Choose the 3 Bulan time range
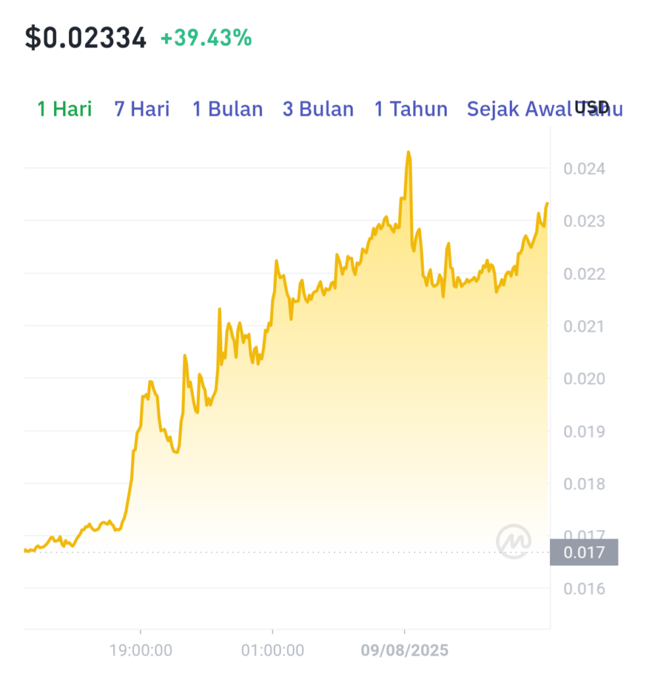Viewport: 652px width, 674px height. point(318,109)
